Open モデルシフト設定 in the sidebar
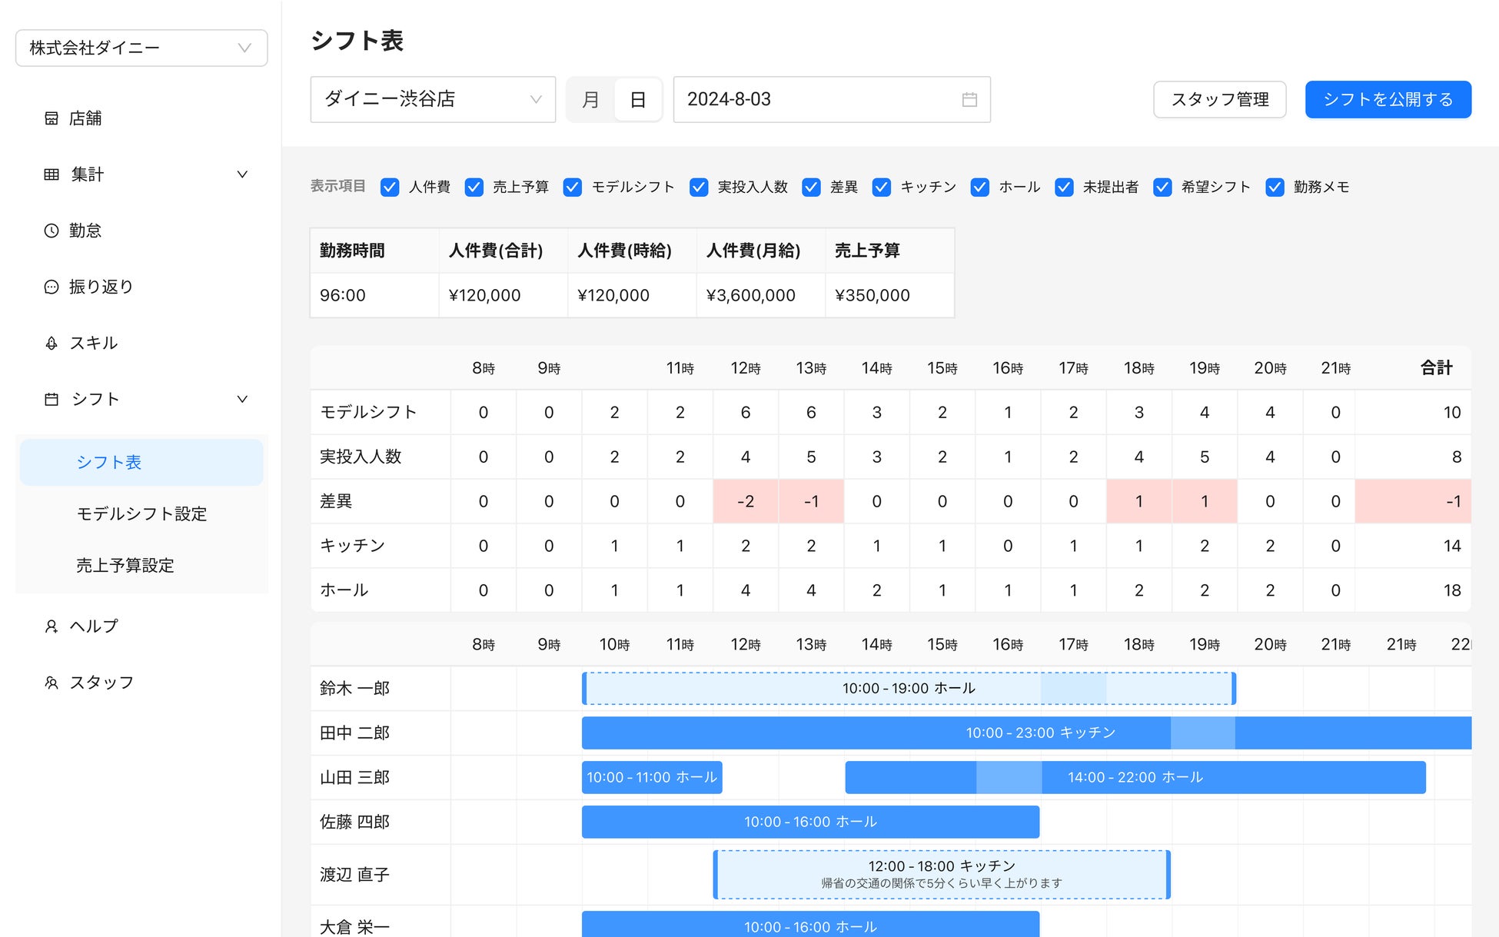The width and height of the screenshot is (1499, 937). (142, 513)
